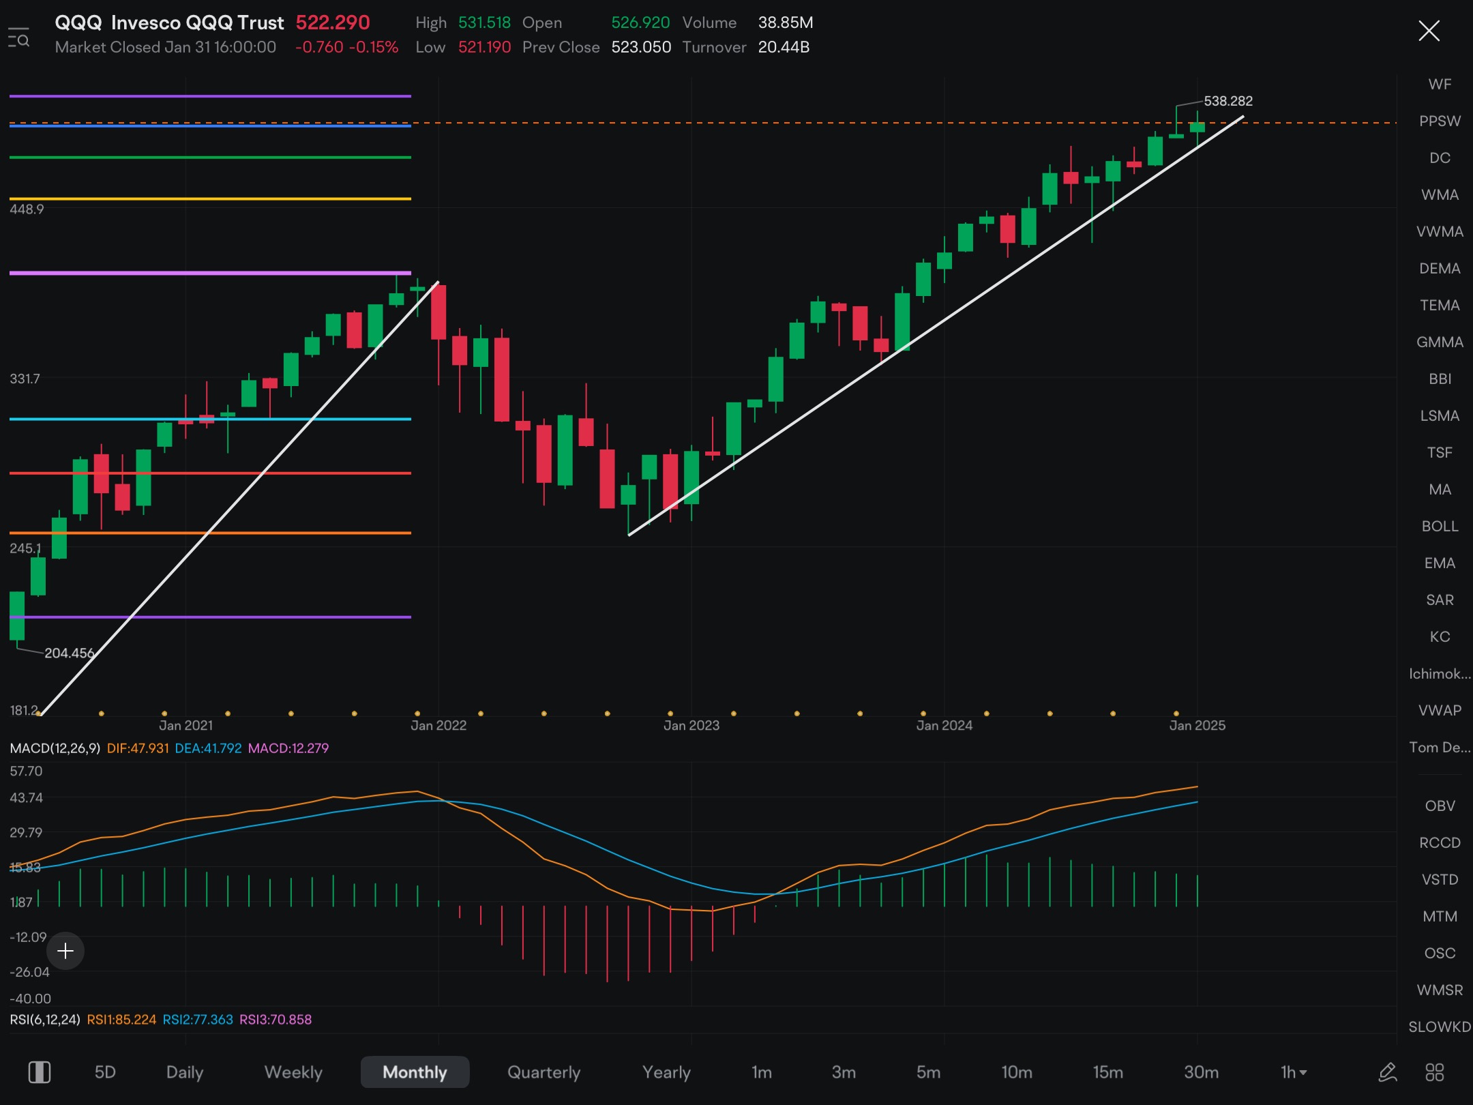This screenshot has width=1473, height=1105.
Task: Open the stock search list icon
Action: tap(18, 38)
